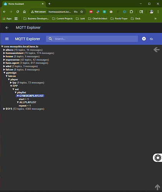Expand the $SYS topic
The height and width of the screenshot is (192, 162).
(4, 109)
